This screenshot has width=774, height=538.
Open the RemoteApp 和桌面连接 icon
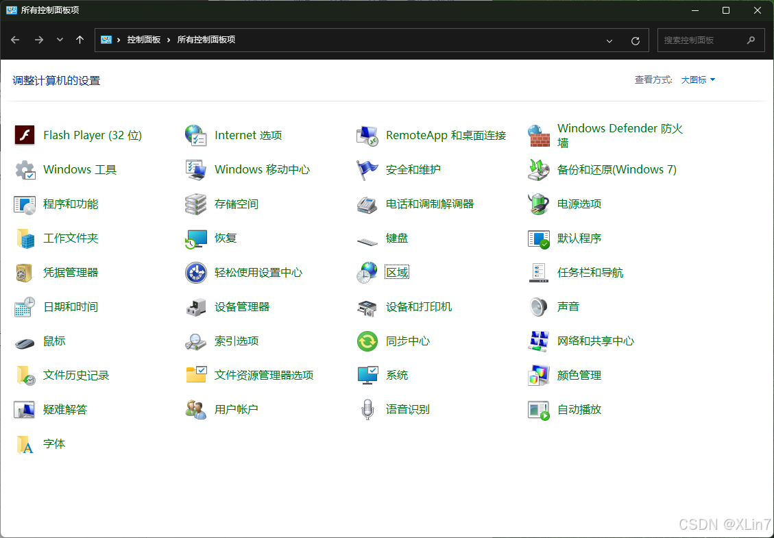[x=367, y=135]
